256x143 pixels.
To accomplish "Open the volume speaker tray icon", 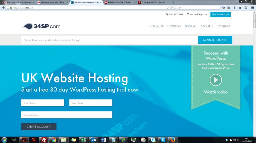I will pos(238,140).
